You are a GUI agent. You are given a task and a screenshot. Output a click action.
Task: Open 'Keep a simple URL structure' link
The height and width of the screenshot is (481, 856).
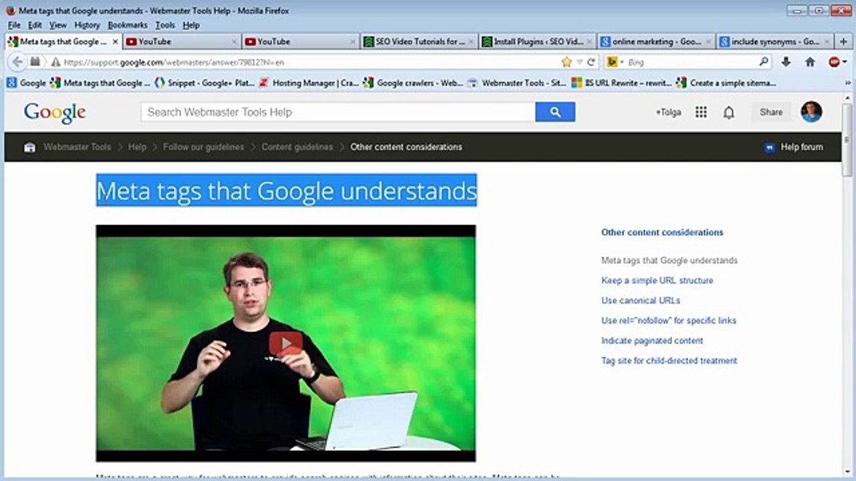(657, 281)
